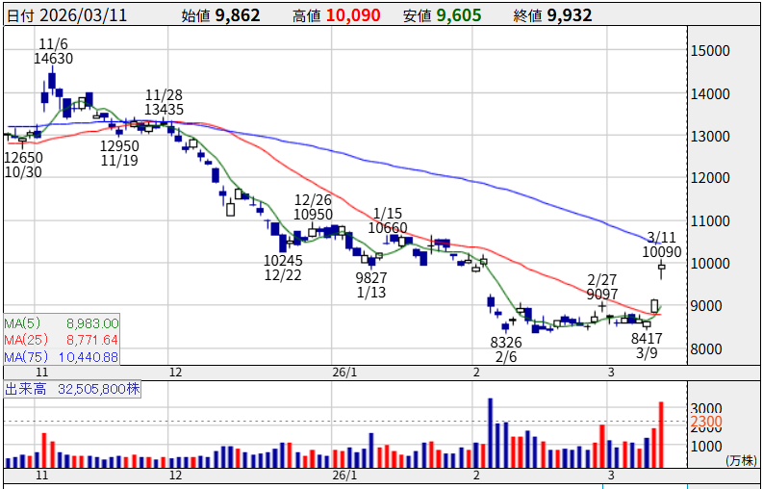Image resolution: width=763 pixels, height=489 pixels.
Task: Click the 2/27 annotation 9097
Action: [x=602, y=294]
